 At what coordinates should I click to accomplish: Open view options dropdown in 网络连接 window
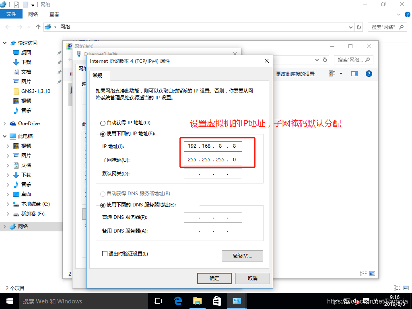coord(341,74)
